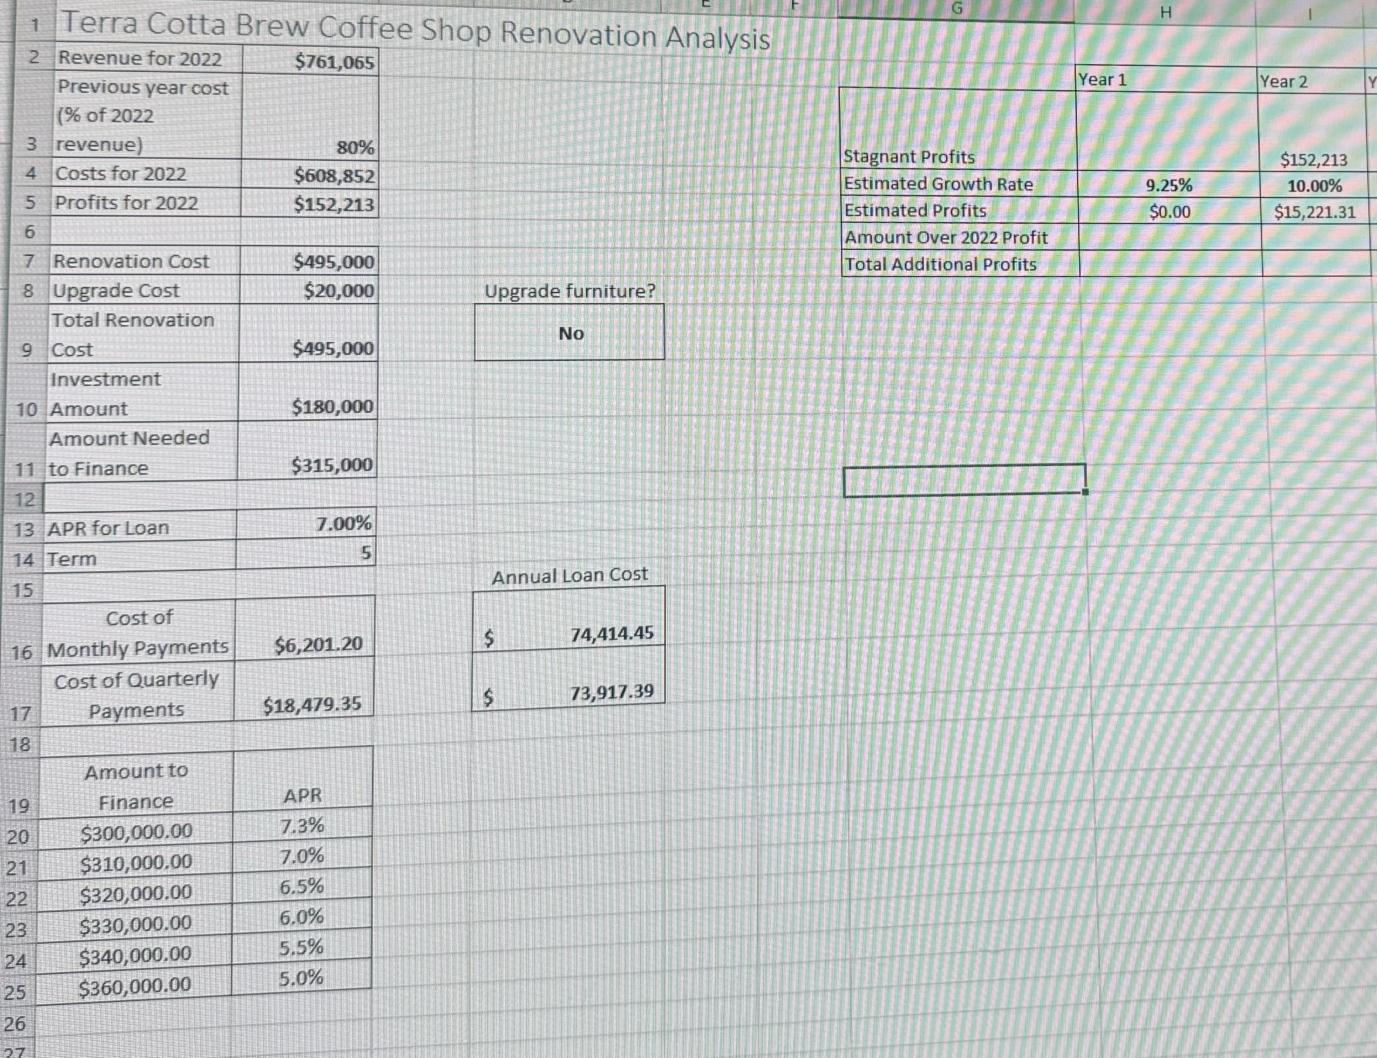Click the empty outlined cell below the profits table
The height and width of the screenshot is (1058, 1377).
(964, 478)
